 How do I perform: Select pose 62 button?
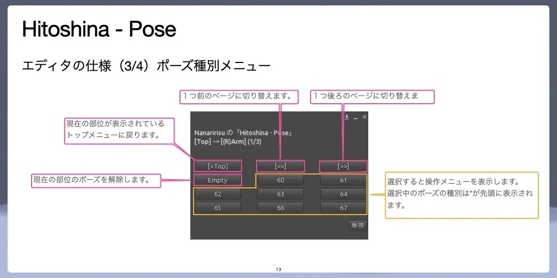(x=218, y=194)
